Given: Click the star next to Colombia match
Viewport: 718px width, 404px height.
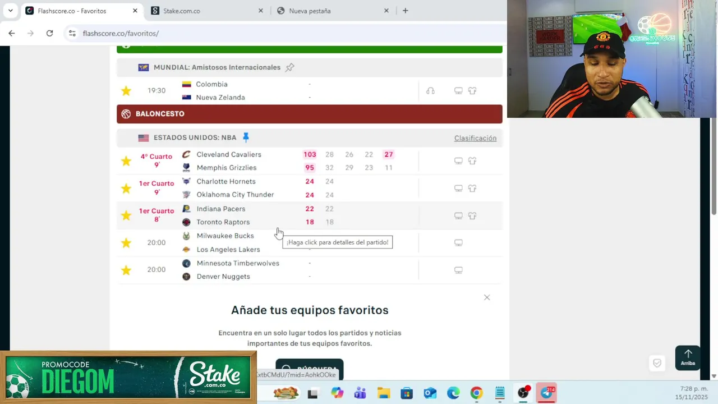Looking at the screenshot, I should (x=126, y=91).
